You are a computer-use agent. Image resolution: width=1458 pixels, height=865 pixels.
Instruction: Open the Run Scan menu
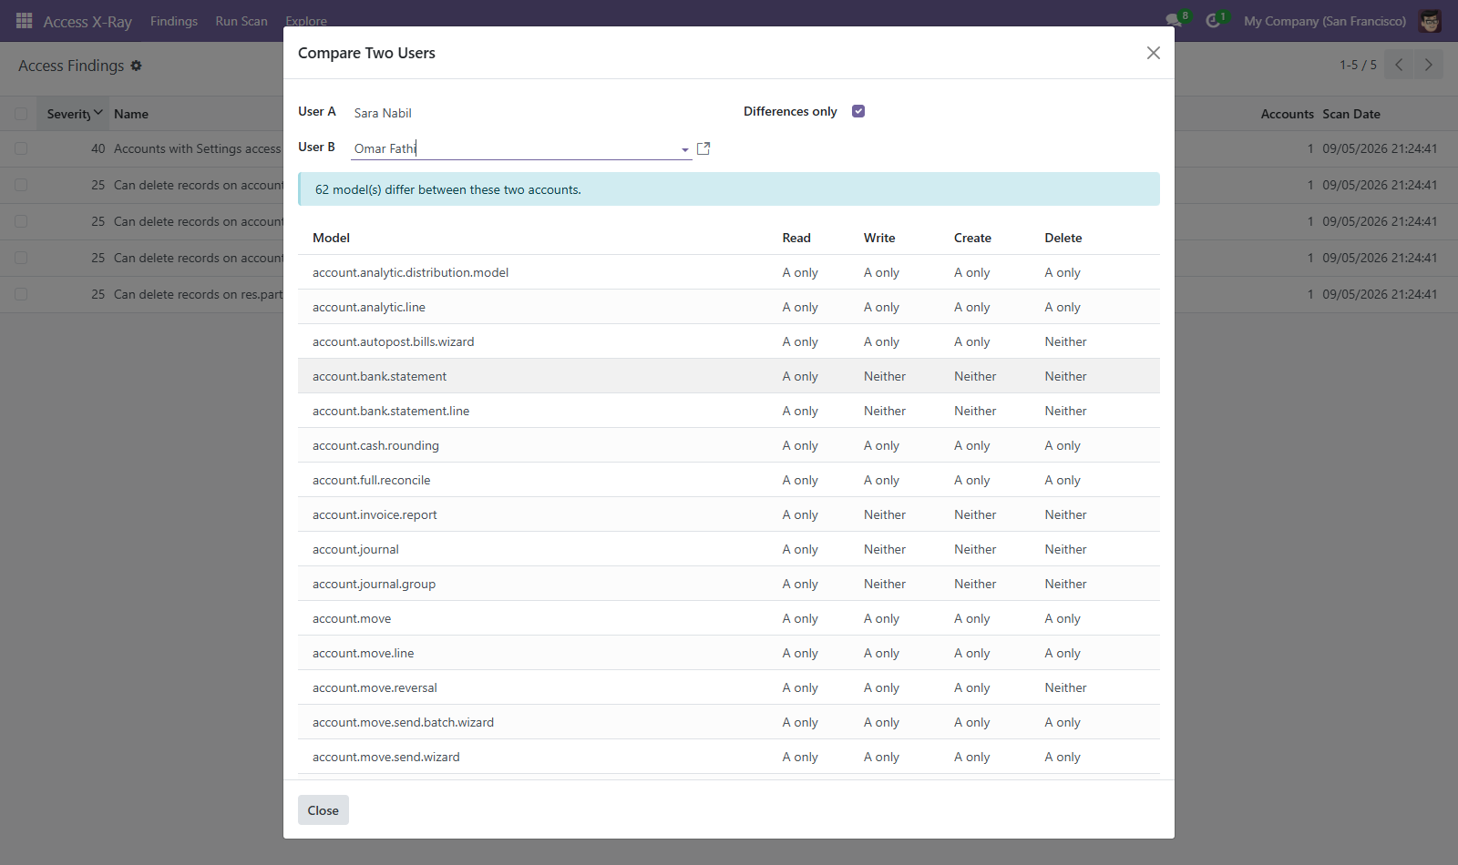pos(241,21)
